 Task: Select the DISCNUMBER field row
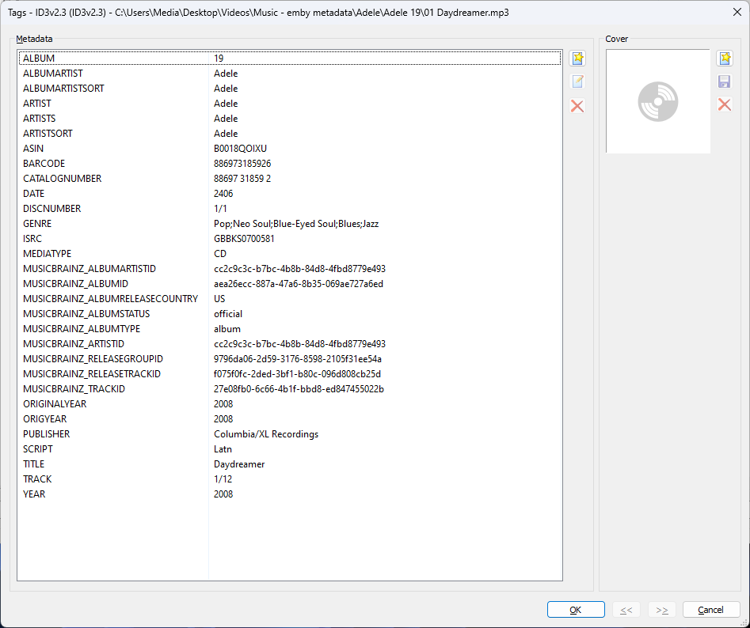coord(290,209)
